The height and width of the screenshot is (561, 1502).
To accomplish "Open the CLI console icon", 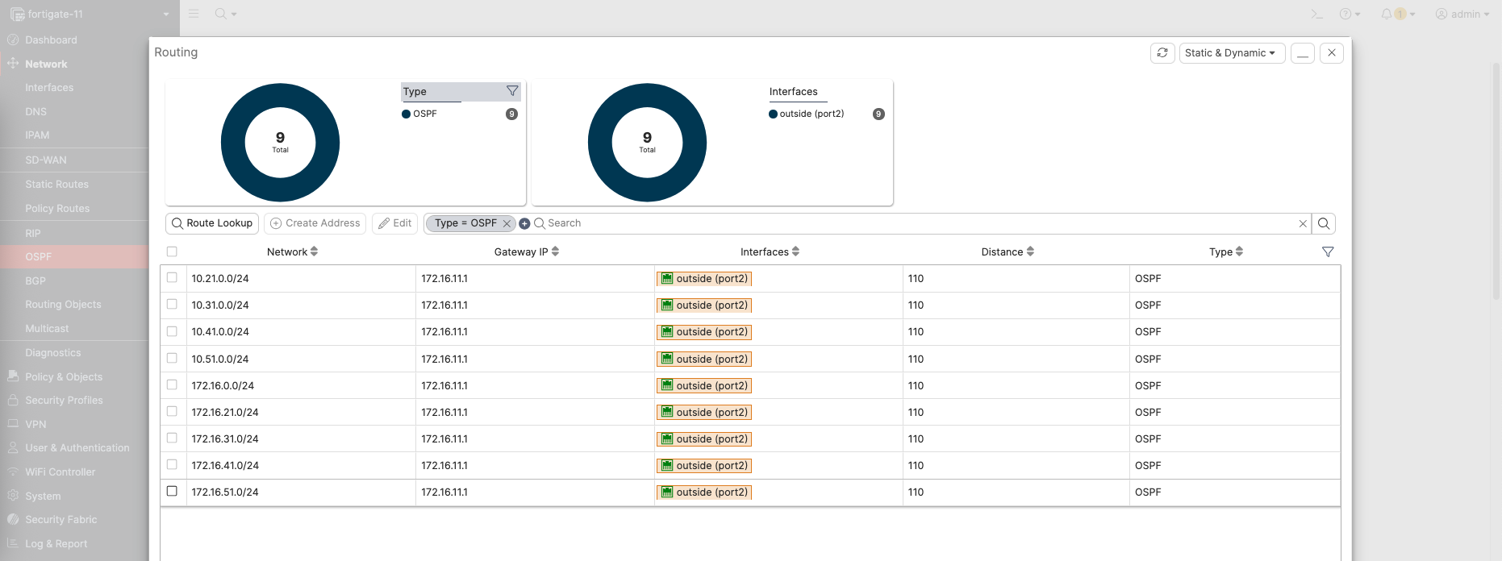I will (x=1316, y=15).
